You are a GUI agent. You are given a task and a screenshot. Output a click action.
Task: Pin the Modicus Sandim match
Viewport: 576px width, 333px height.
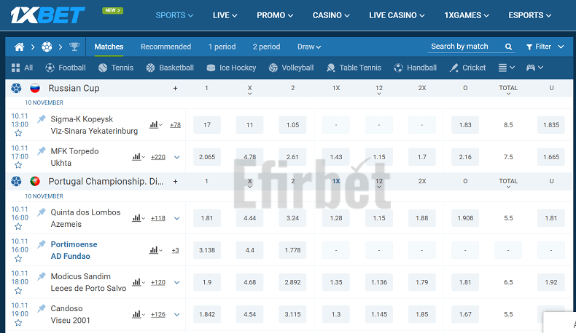tap(41, 276)
